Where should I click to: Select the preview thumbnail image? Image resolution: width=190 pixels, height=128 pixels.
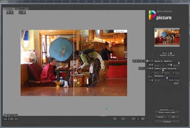coord(167,37)
